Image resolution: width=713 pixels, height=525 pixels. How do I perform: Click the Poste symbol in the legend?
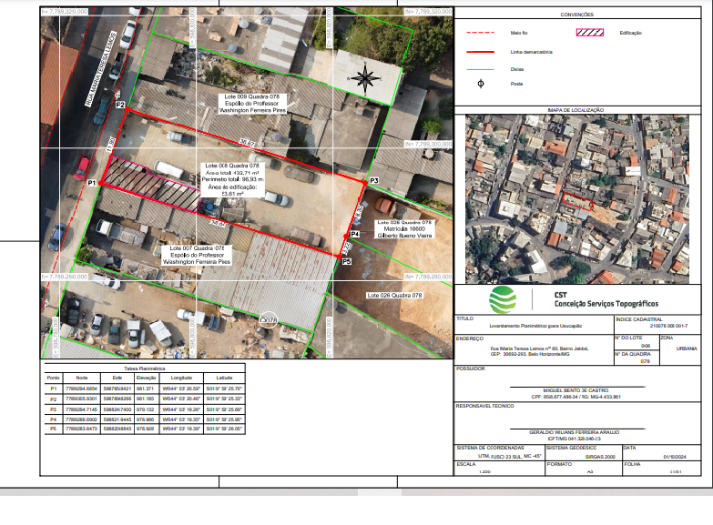[481, 84]
